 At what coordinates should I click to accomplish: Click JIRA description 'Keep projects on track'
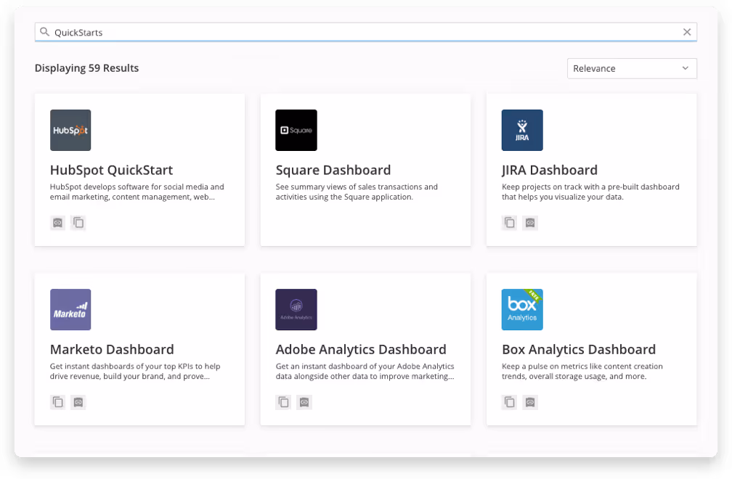click(x=590, y=192)
